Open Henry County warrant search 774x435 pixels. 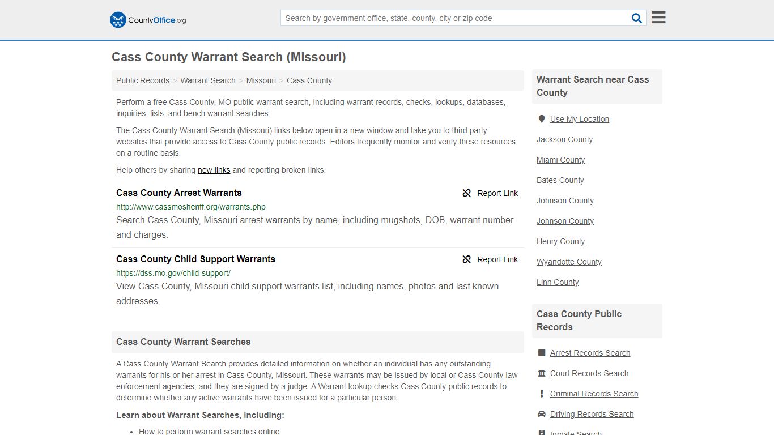point(561,241)
